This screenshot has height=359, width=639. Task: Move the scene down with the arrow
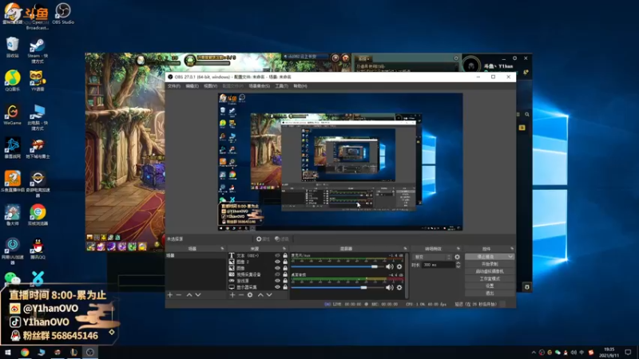pos(198,294)
